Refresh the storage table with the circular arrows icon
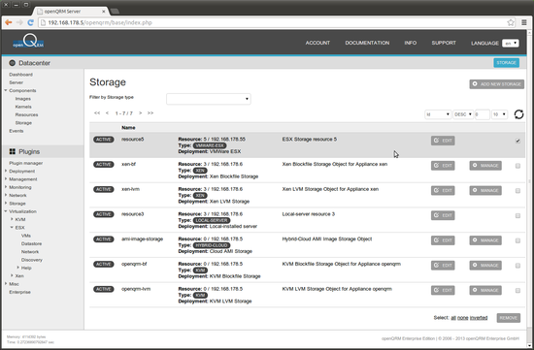This screenshot has height=350, width=534. coord(518,114)
